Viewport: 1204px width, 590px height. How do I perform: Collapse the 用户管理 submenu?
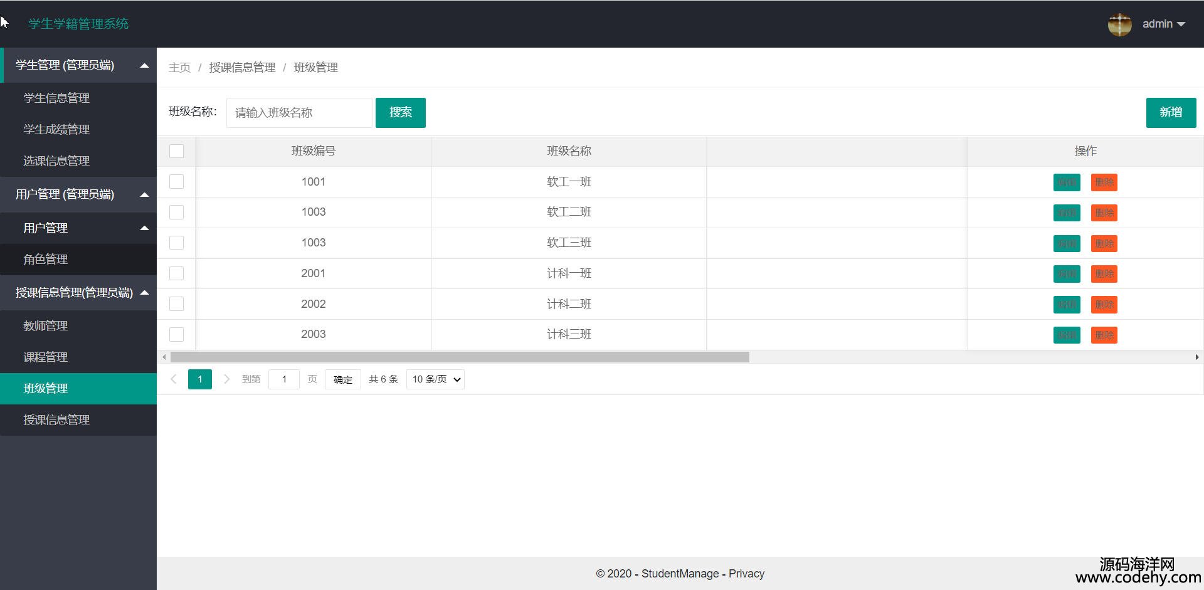tap(78, 228)
